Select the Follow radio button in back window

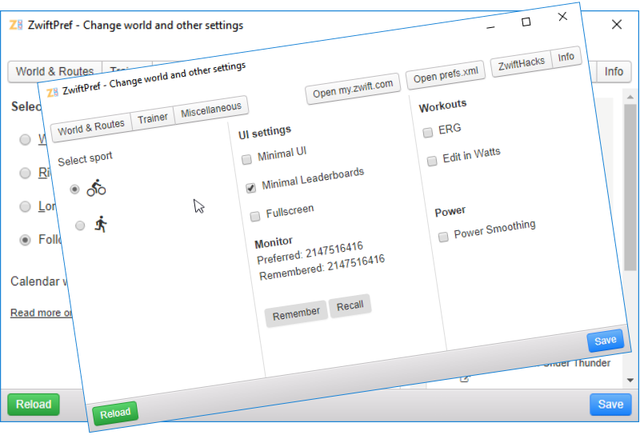click(25, 240)
